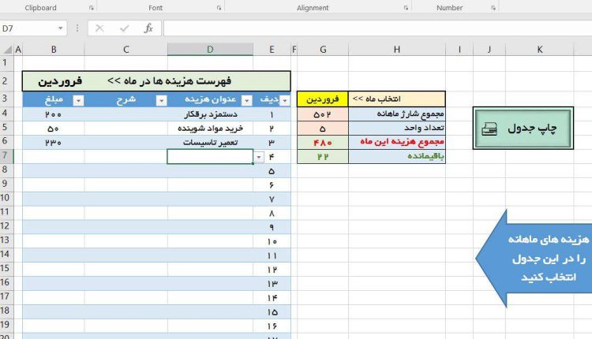This screenshot has height=339, width=592.
Task: Select the column K header
Action: [540, 50]
